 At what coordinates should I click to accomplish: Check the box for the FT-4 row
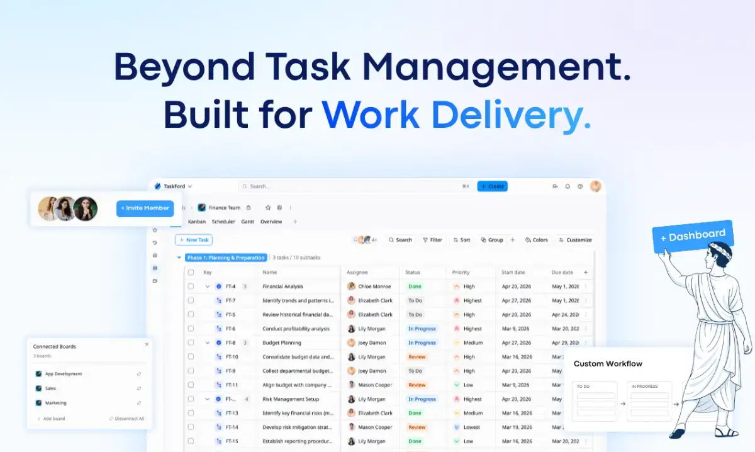tap(191, 286)
